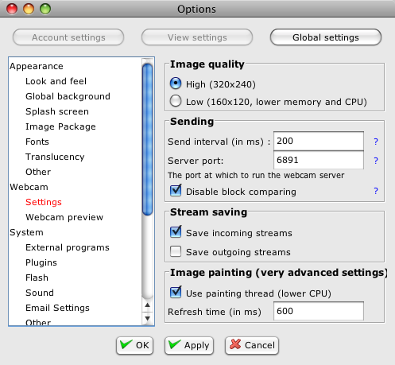
Task: Open Splash screen settings
Action: (x=57, y=111)
